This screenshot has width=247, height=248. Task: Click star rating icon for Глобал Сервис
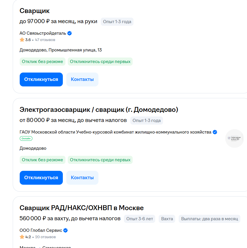[x=22, y=237]
